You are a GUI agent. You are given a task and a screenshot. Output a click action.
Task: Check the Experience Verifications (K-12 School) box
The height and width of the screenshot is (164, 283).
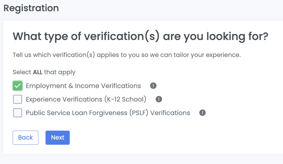tap(18, 99)
